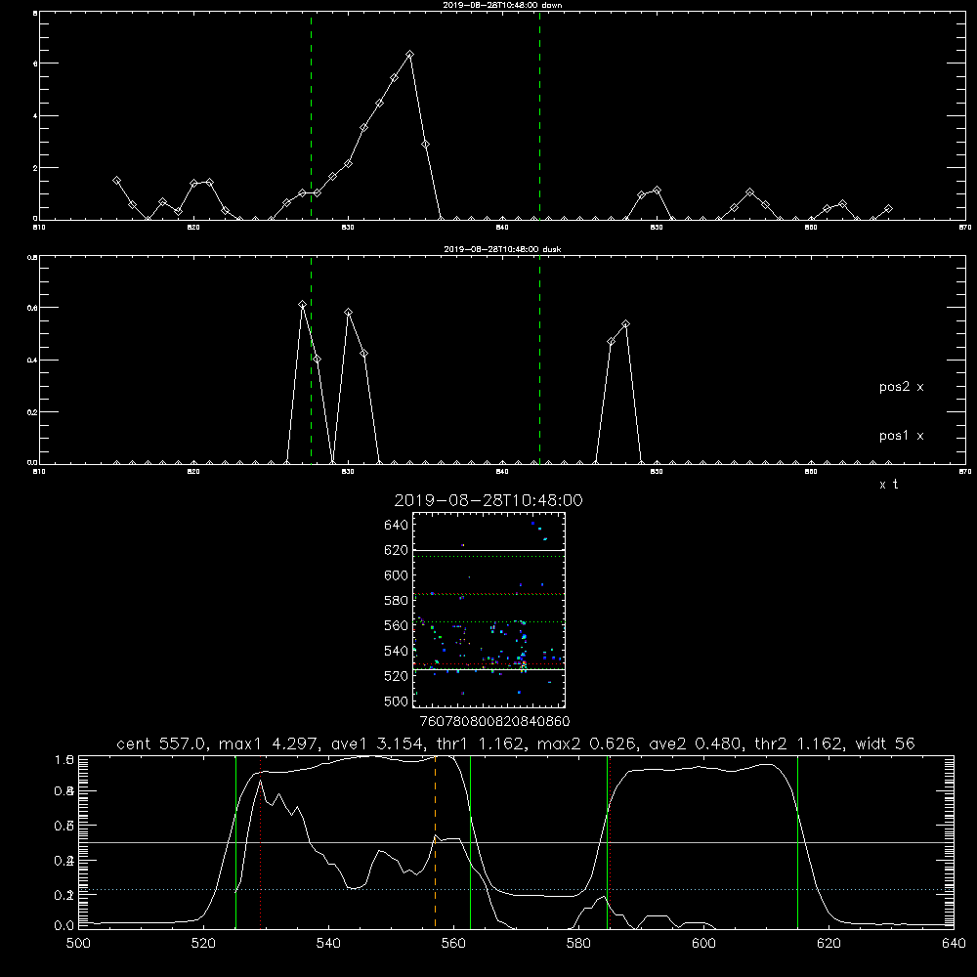The height and width of the screenshot is (977, 977).
Task: Click the green vertical line near 563 in the bottom plot
Action: pos(470,842)
